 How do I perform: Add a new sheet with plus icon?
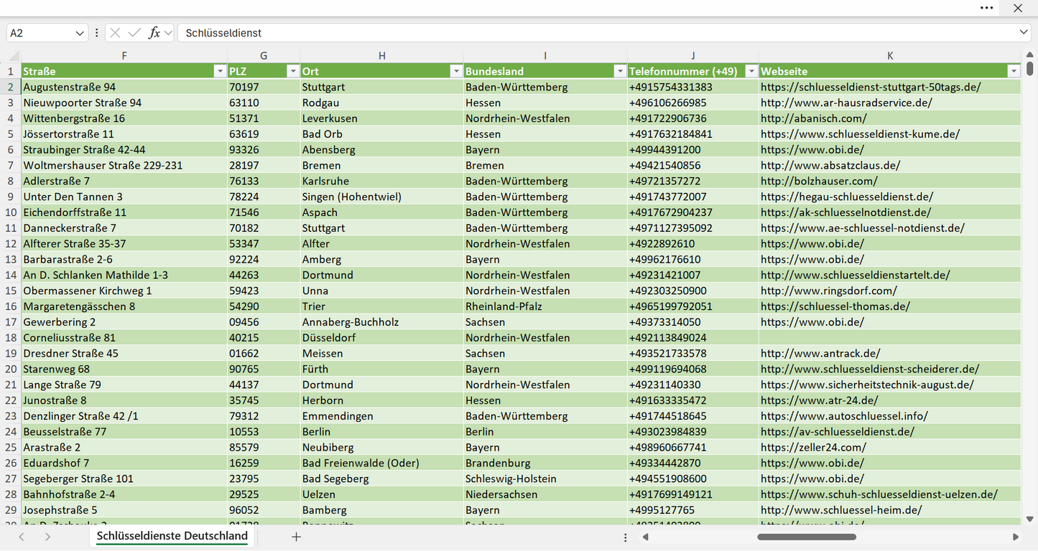pyautogui.click(x=296, y=537)
